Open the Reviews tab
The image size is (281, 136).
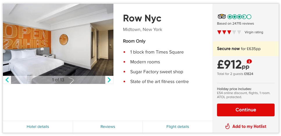click(108, 127)
